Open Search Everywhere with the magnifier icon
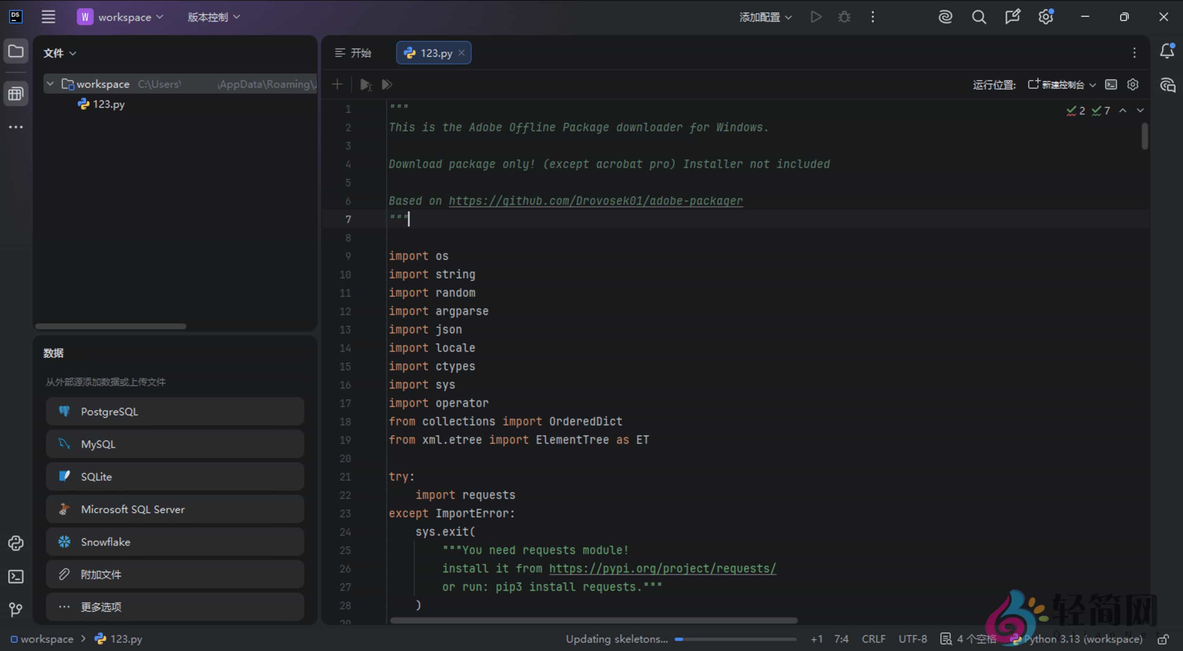This screenshot has height=651, width=1183. 979,17
